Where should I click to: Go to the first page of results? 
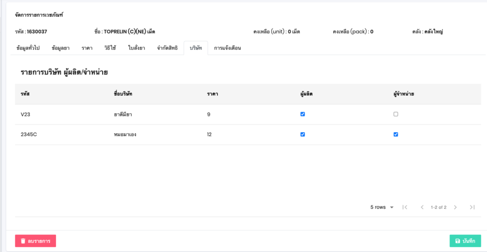(405, 207)
